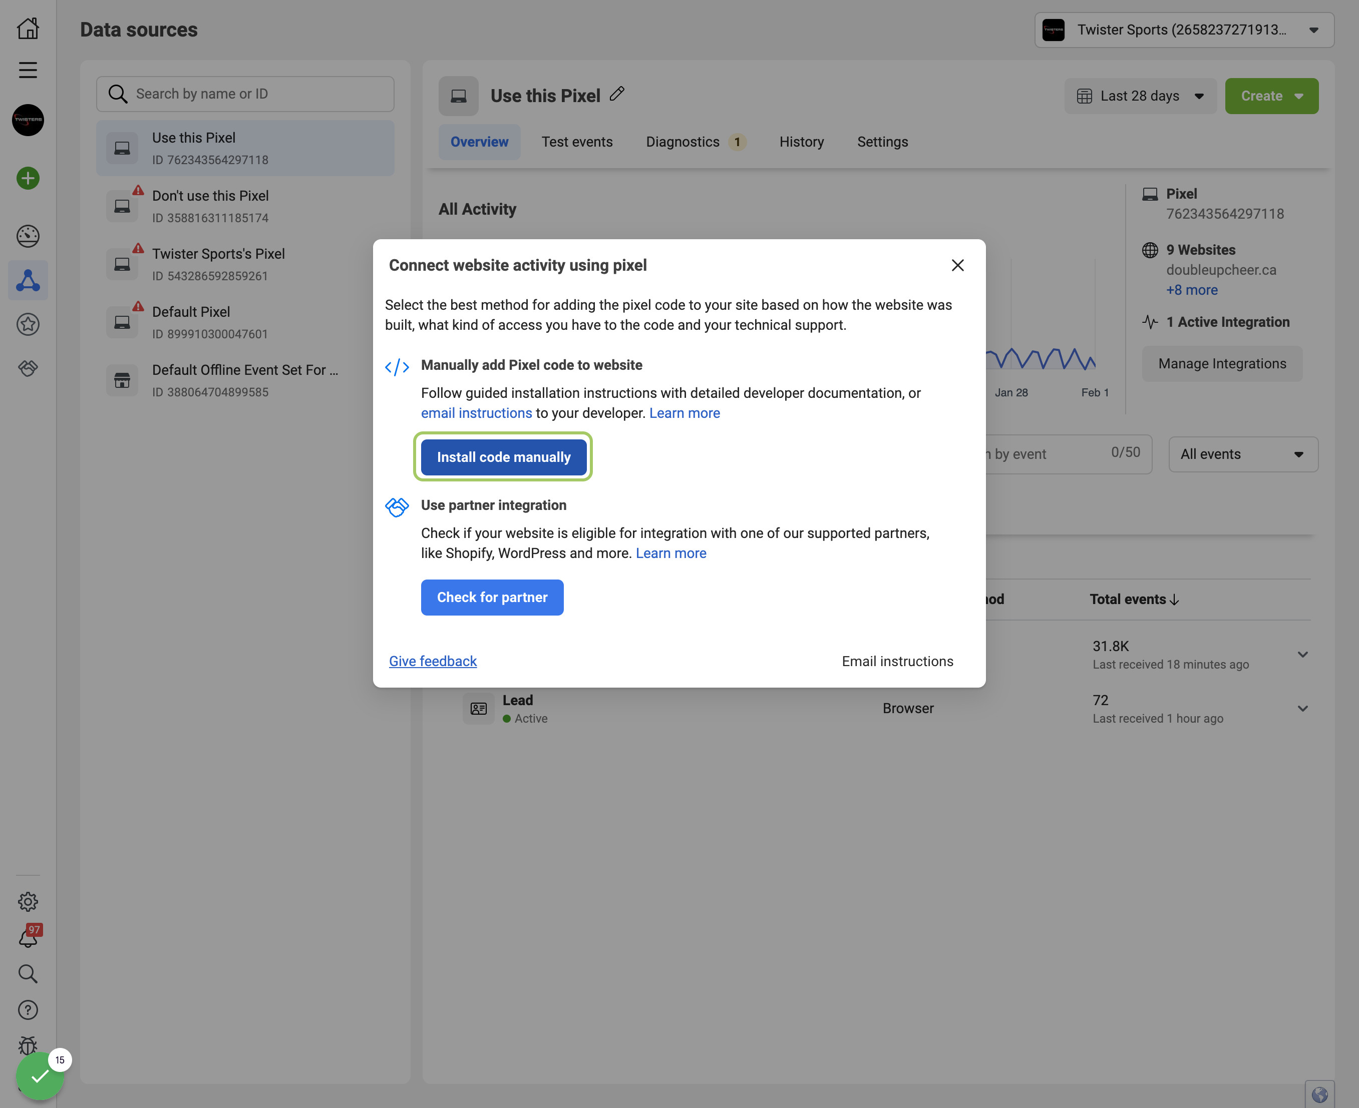Open the History tab
The image size is (1359, 1108).
pyautogui.click(x=802, y=142)
